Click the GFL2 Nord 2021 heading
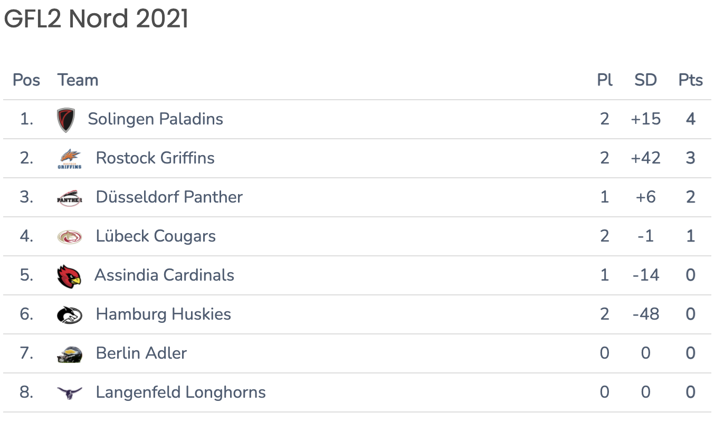724x422 pixels. point(96,20)
